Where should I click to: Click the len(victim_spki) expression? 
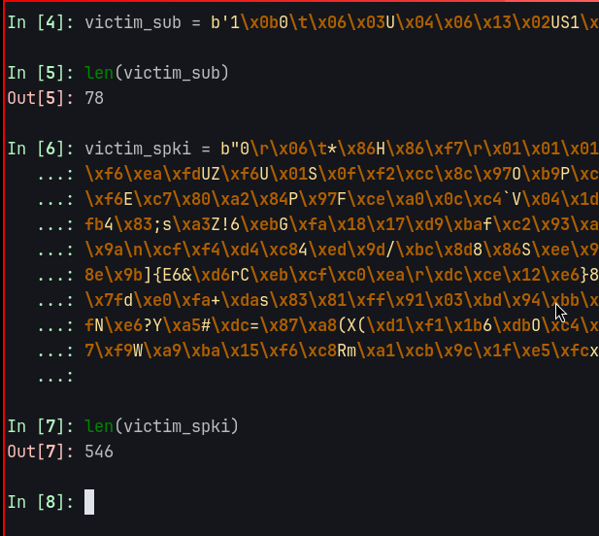point(150,425)
